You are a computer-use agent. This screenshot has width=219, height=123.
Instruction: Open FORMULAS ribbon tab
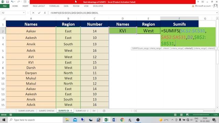(x=54, y=6)
